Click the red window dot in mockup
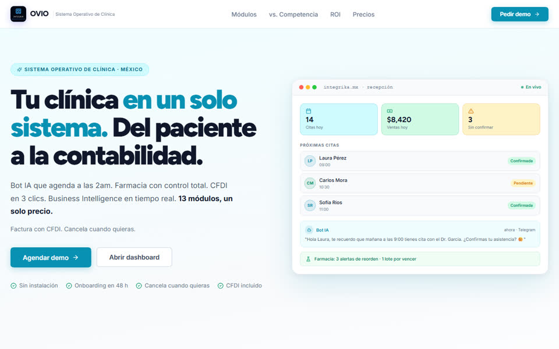The height and width of the screenshot is (349, 559). coord(301,87)
